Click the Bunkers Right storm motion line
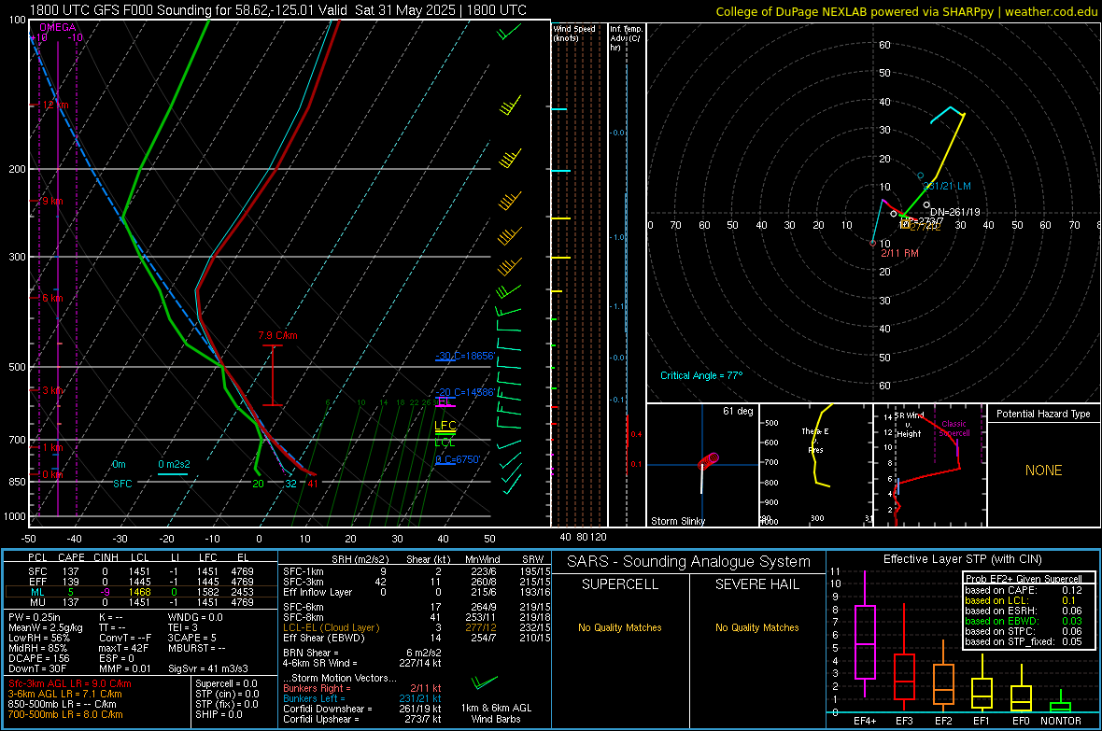 pyautogui.click(x=362, y=688)
